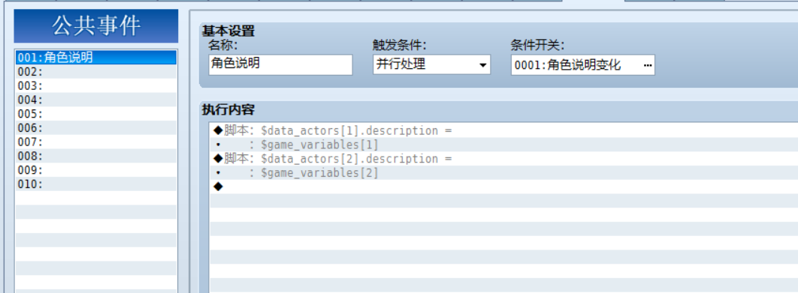This screenshot has height=293, width=798.
Task: Click the 公共事件 header banner
Action: (x=96, y=26)
